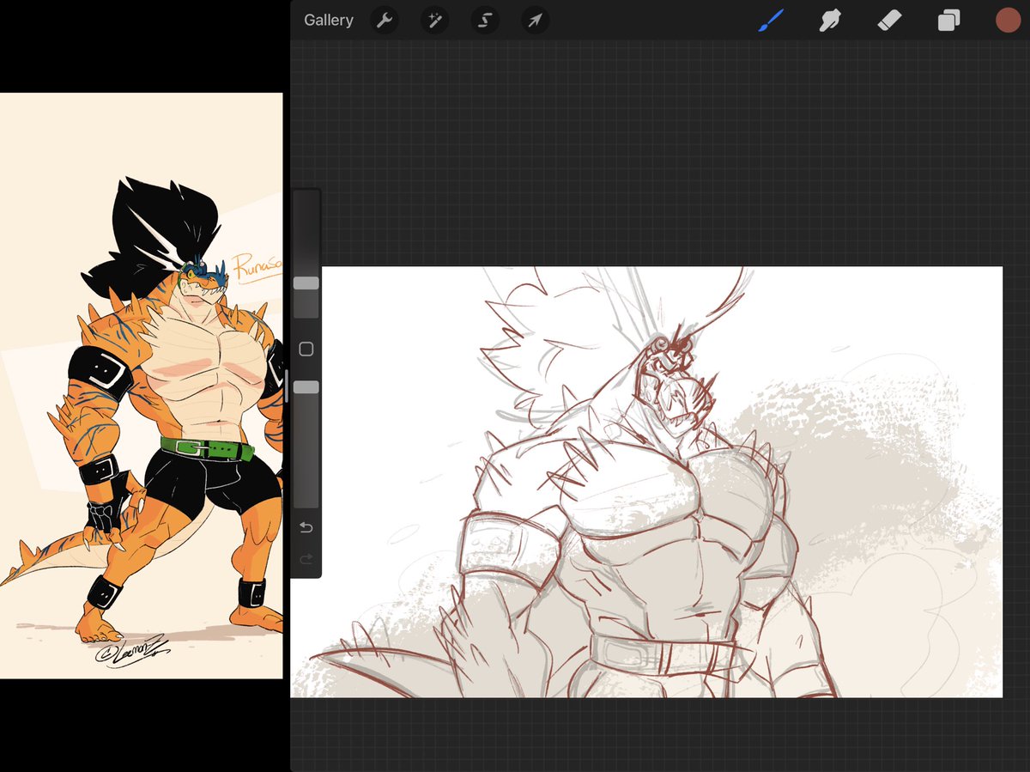Open the active color picker swatch
Screen dimensions: 1030x772
point(1008,20)
